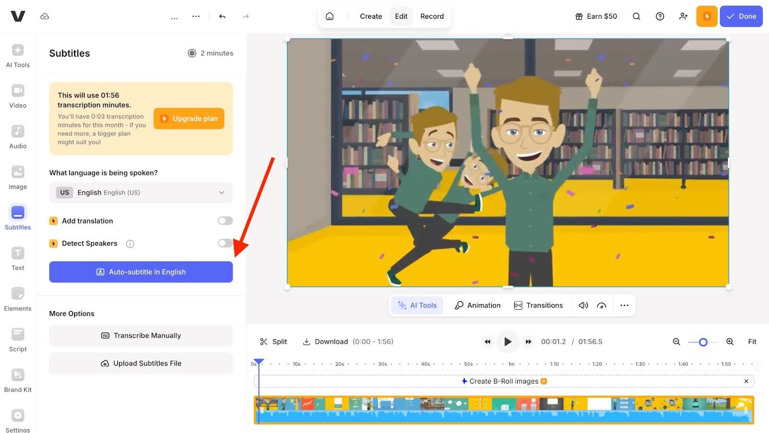Viewport: 769px width, 433px height.
Task: Switch to the Create tab
Action: (x=371, y=16)
